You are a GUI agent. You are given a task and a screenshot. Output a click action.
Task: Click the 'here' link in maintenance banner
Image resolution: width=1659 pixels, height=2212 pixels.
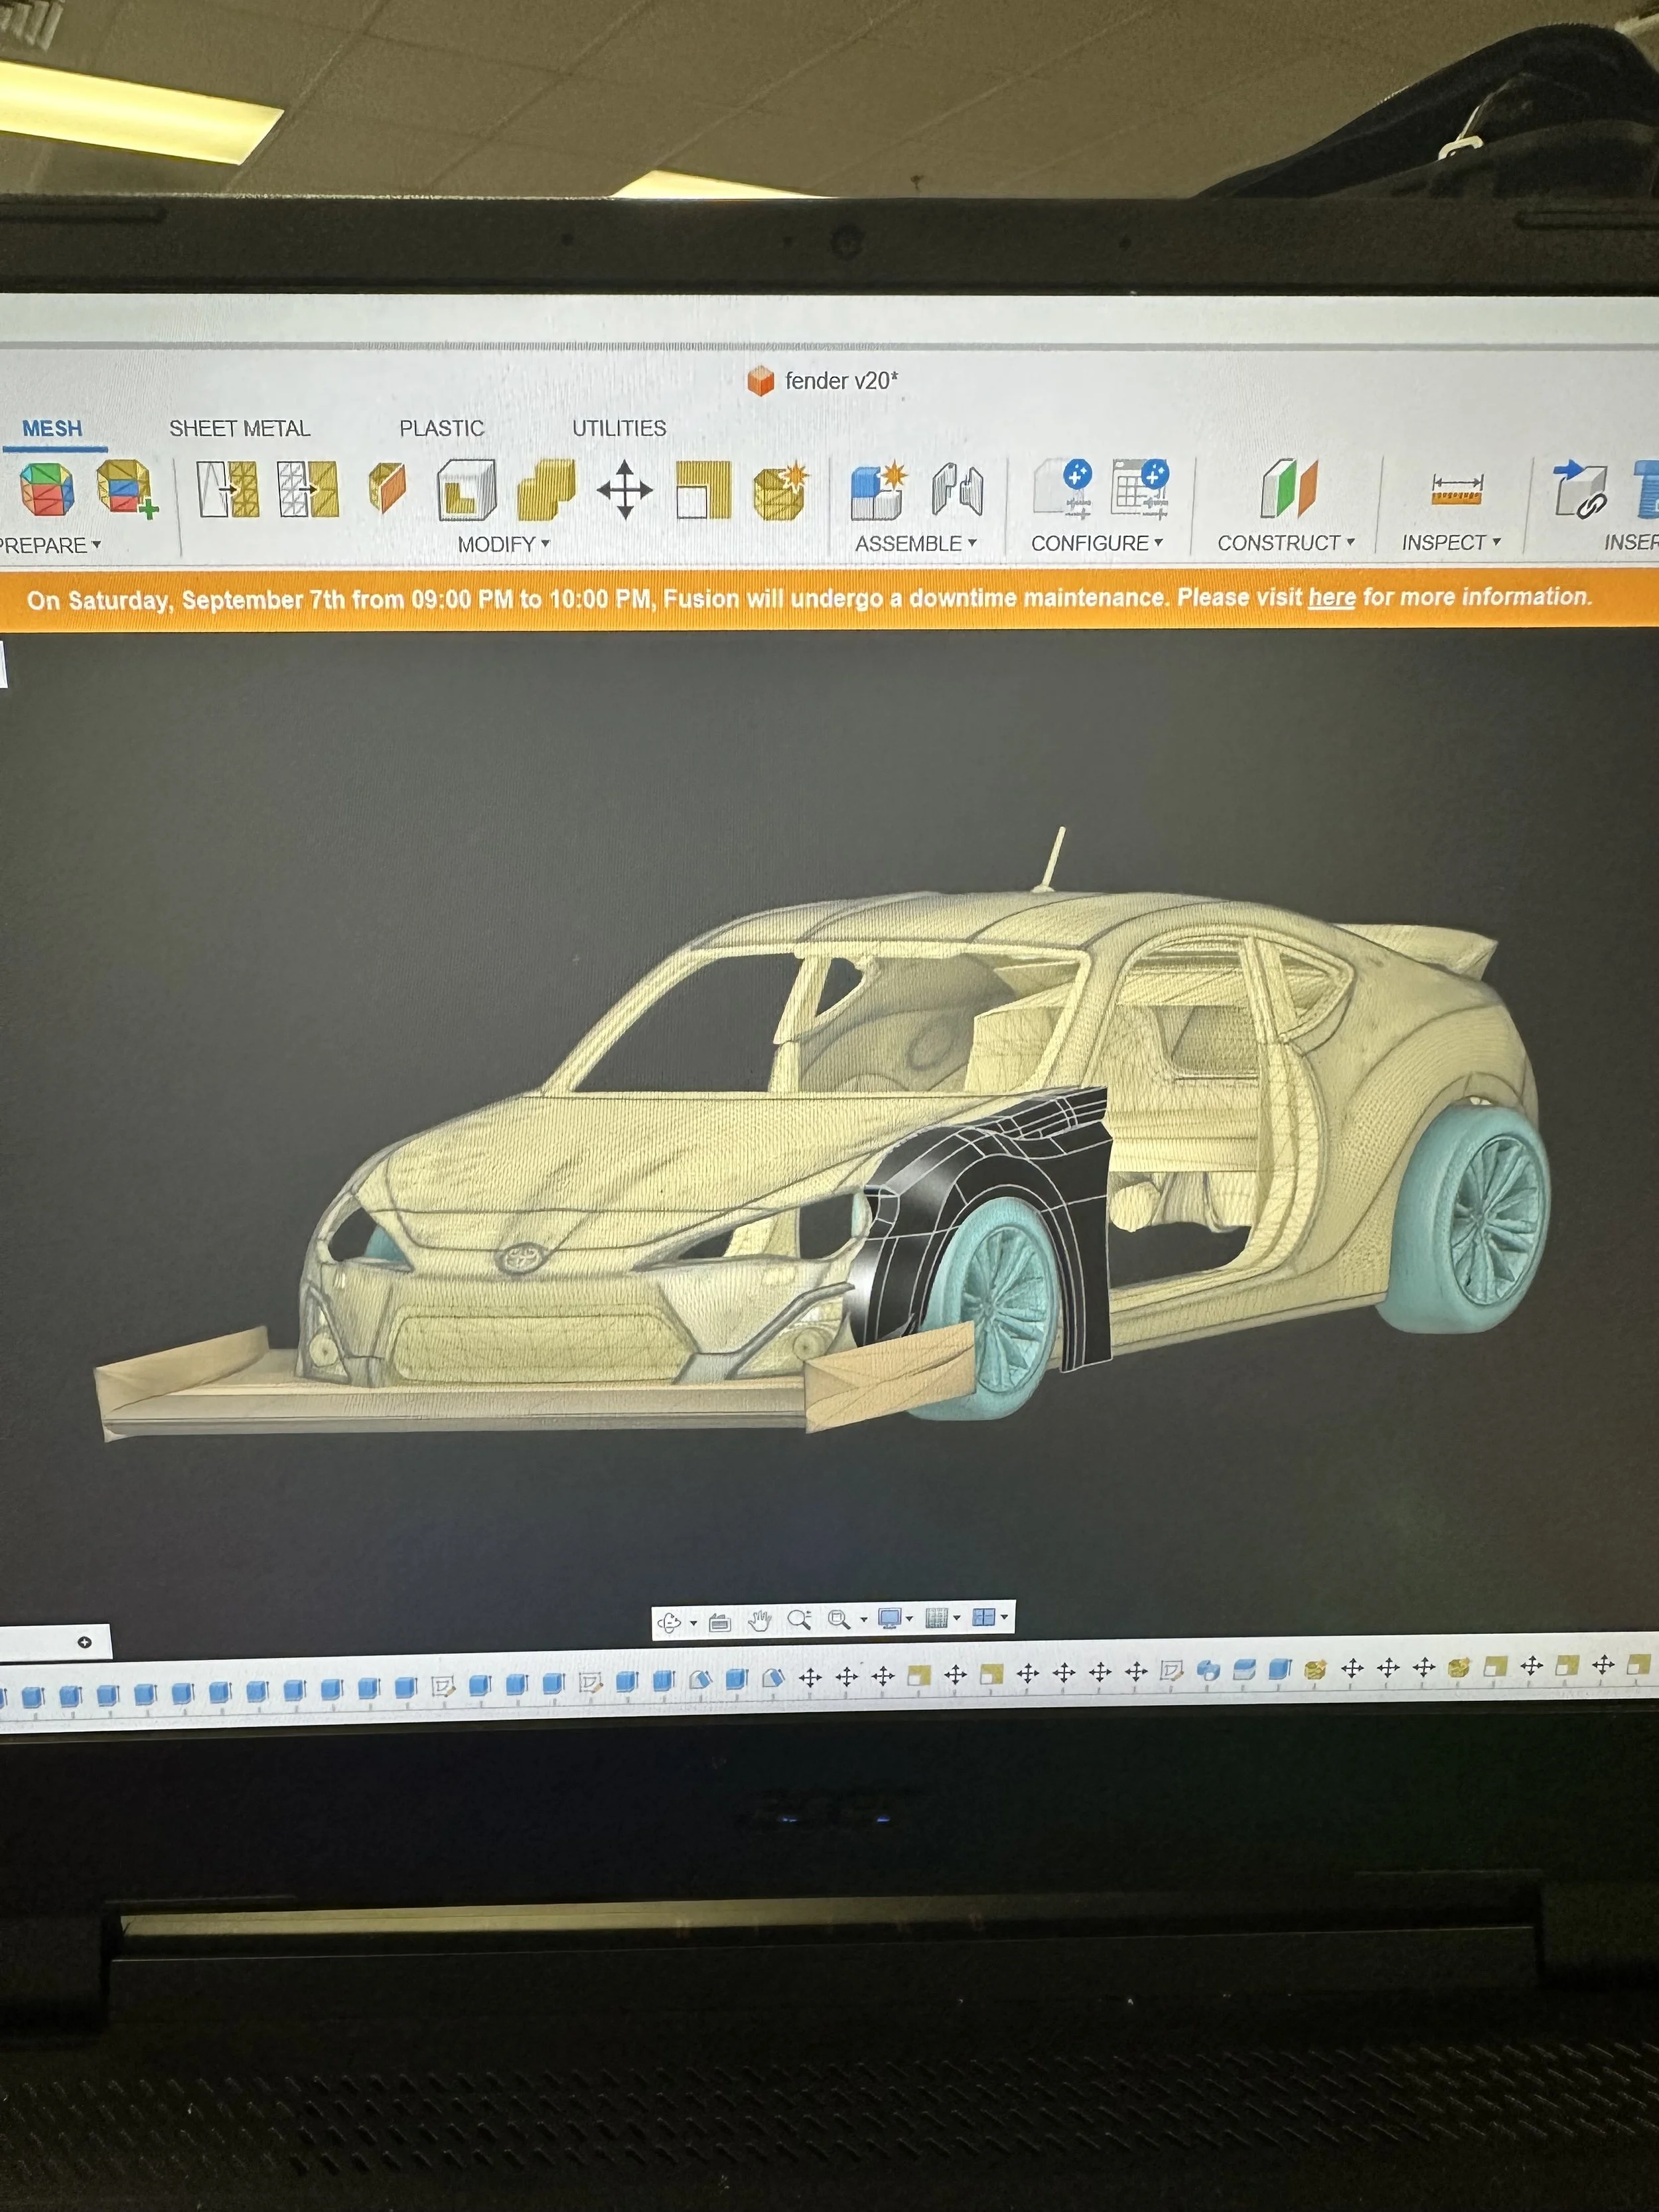(1331, 598)
